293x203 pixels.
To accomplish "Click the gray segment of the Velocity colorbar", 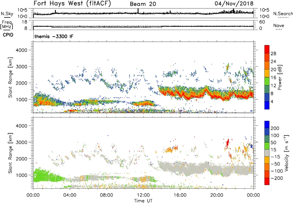I will point(267,153).
